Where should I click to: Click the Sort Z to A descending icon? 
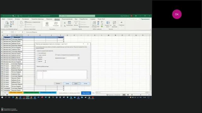point(65,26)
